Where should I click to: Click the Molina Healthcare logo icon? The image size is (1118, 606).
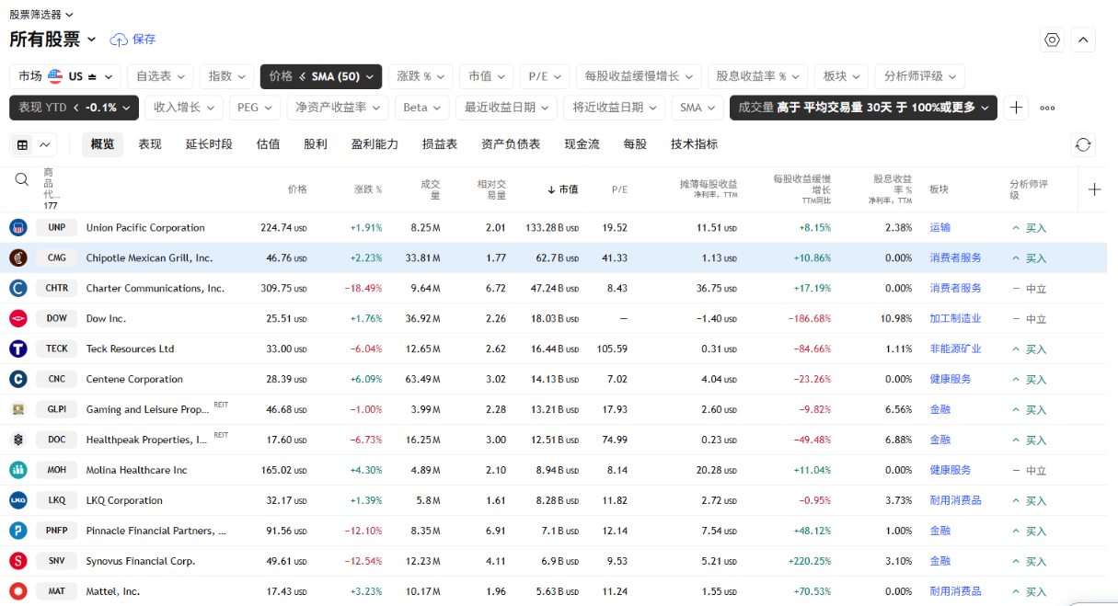click(x=18, y=470)
